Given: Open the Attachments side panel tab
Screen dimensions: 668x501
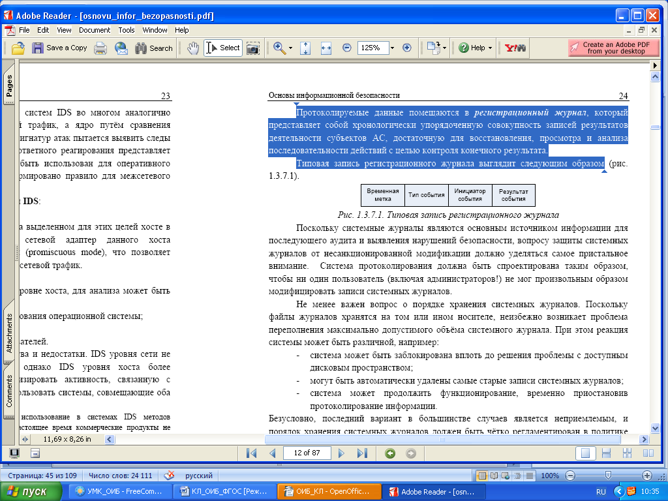Looking at the screenshot, I should (x=9, y=333).
